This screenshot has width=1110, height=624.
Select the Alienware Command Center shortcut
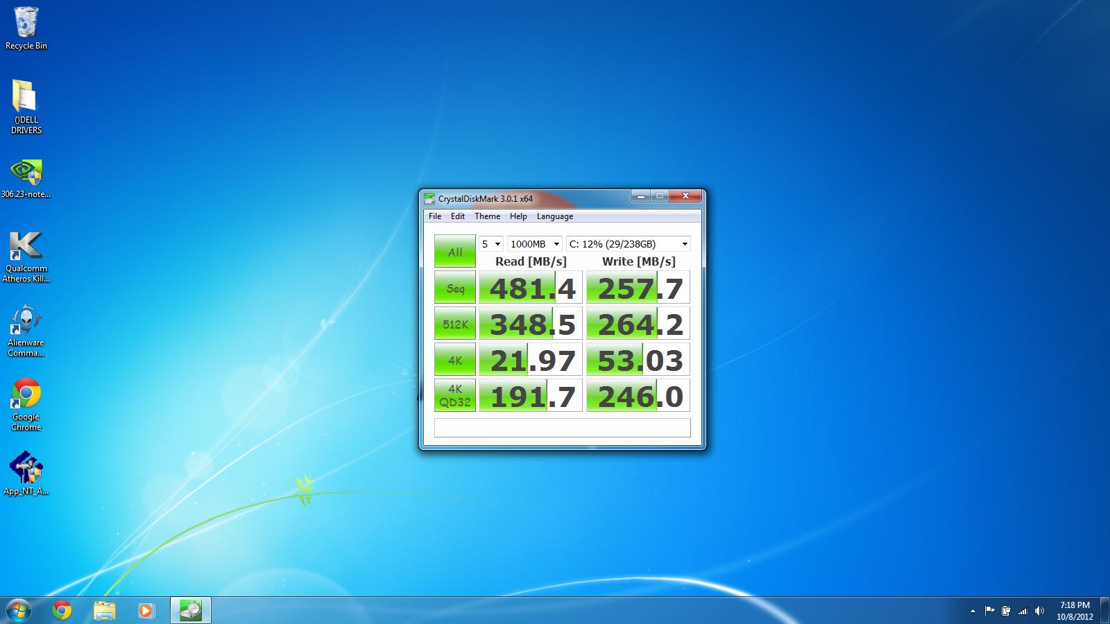[x=26, y=331]
